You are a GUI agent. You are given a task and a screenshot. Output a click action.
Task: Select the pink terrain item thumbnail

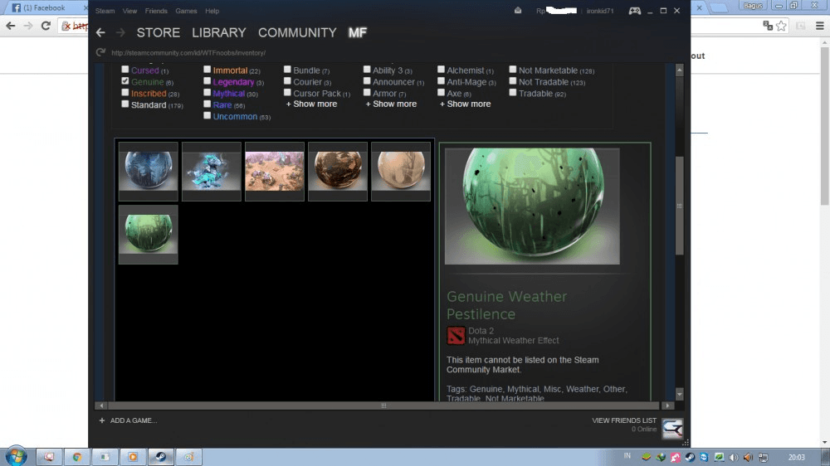coord(274,172)
